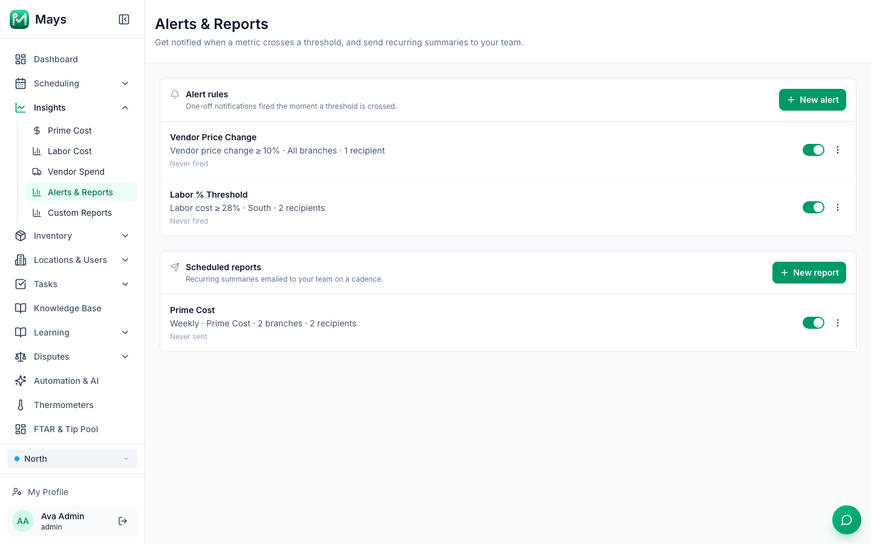The image size is (871, 544).
Task: Open the Vendor Price Change alert row
Action: 508,150
